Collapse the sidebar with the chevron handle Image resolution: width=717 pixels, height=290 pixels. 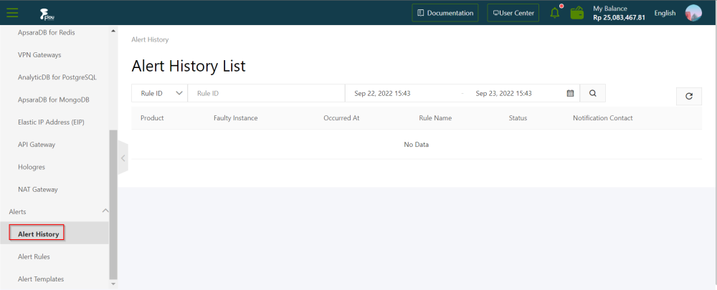(x=123, y=158)
